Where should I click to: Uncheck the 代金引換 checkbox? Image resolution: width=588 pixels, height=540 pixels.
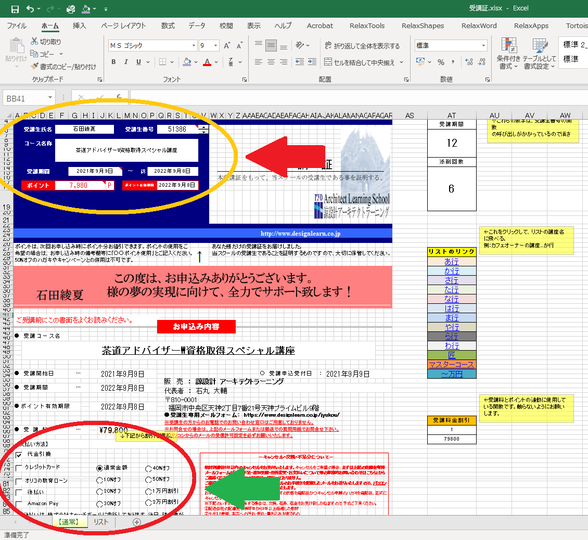click(x=19, y=455)
